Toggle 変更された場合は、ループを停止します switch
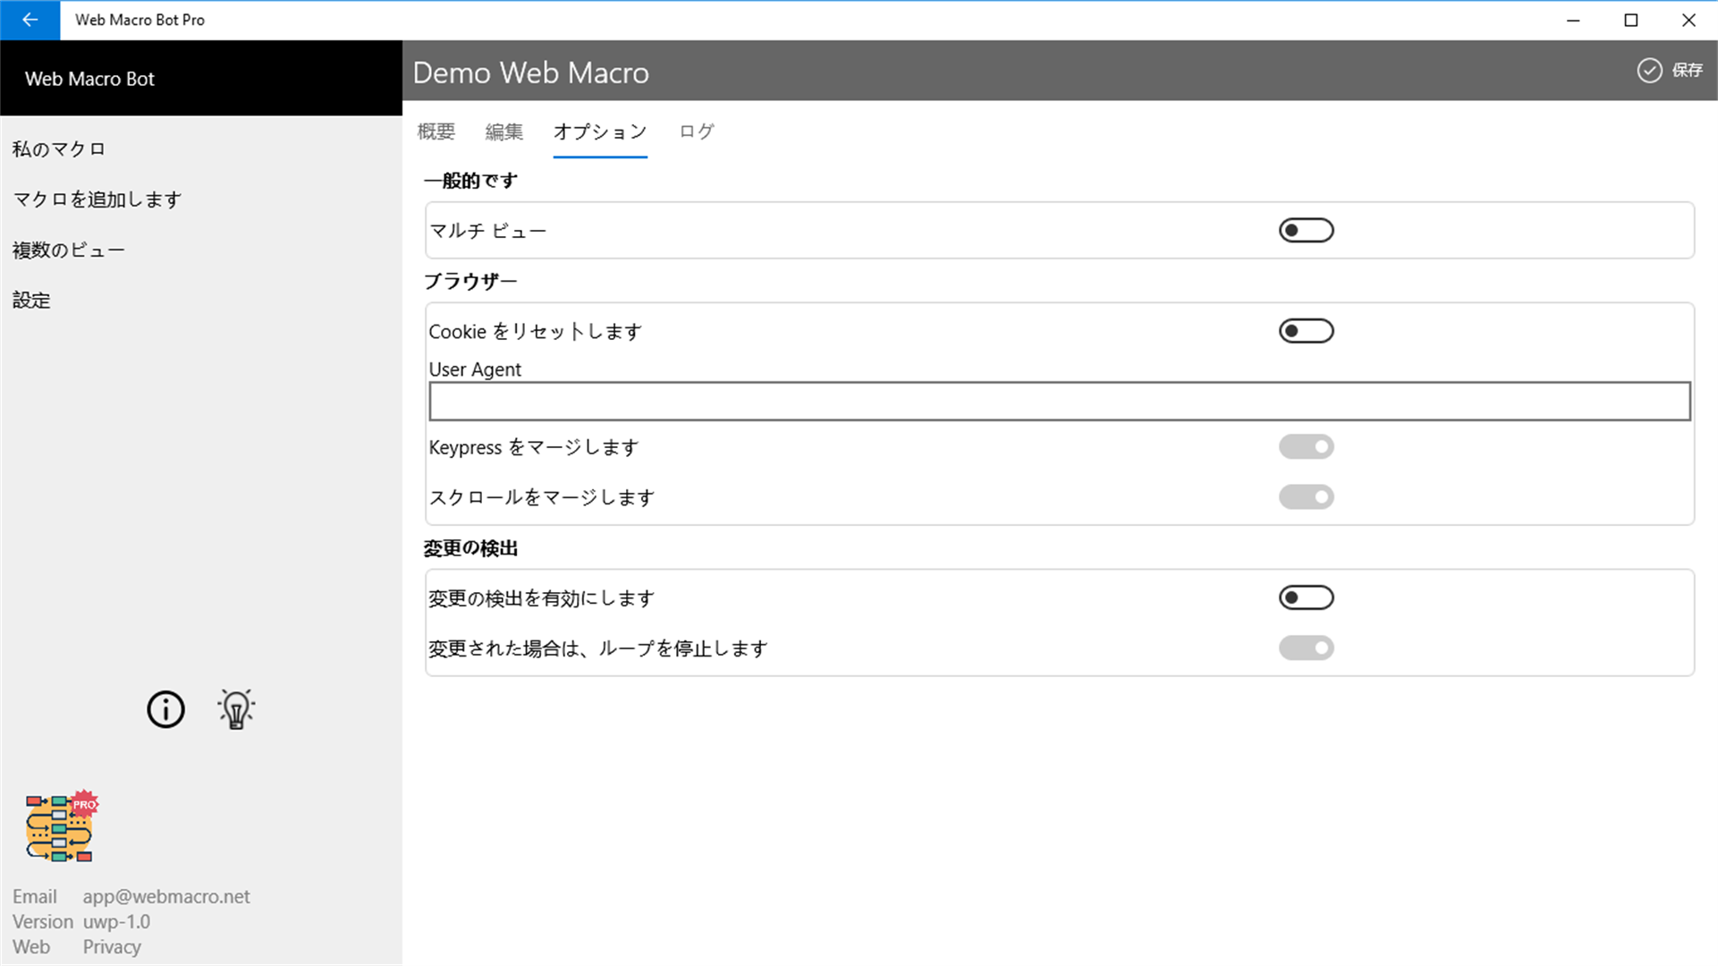This screenshot has height=966, width=1718. click(1306, 648)
